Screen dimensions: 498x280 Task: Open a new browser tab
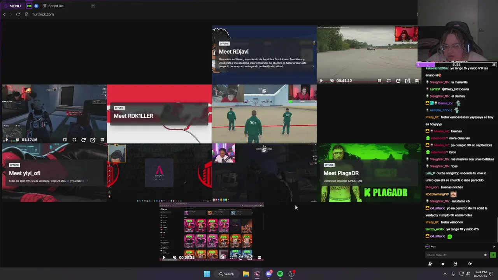pyautogui.click(x=93, y=6)
